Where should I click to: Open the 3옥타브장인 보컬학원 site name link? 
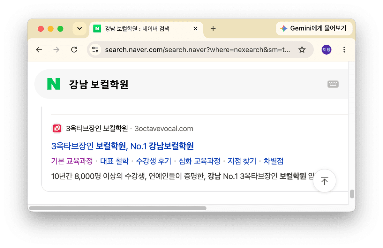[97, 129]
